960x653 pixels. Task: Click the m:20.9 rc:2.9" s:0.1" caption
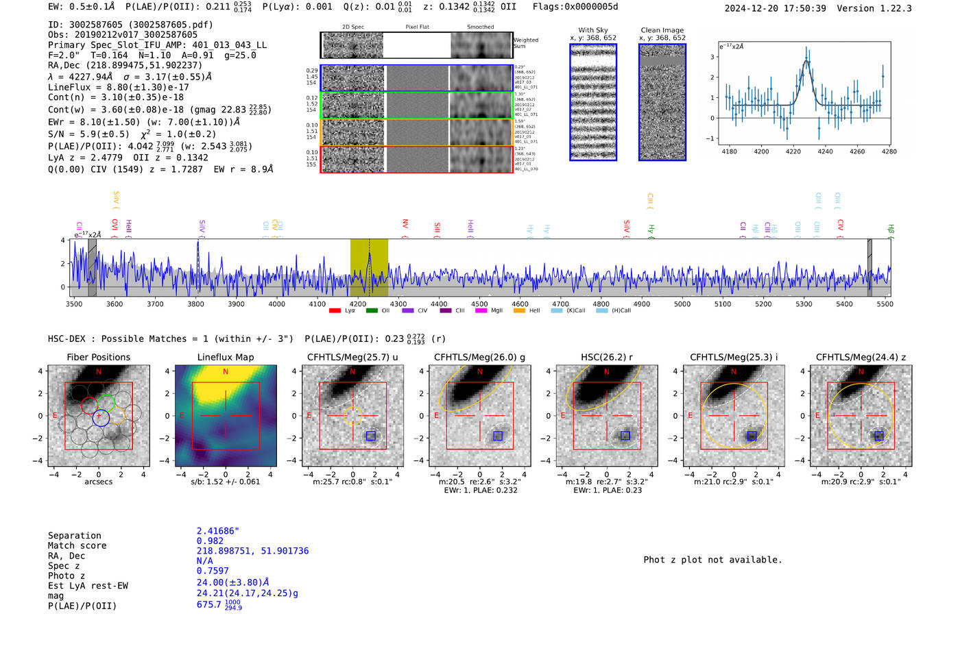[861, 482]
